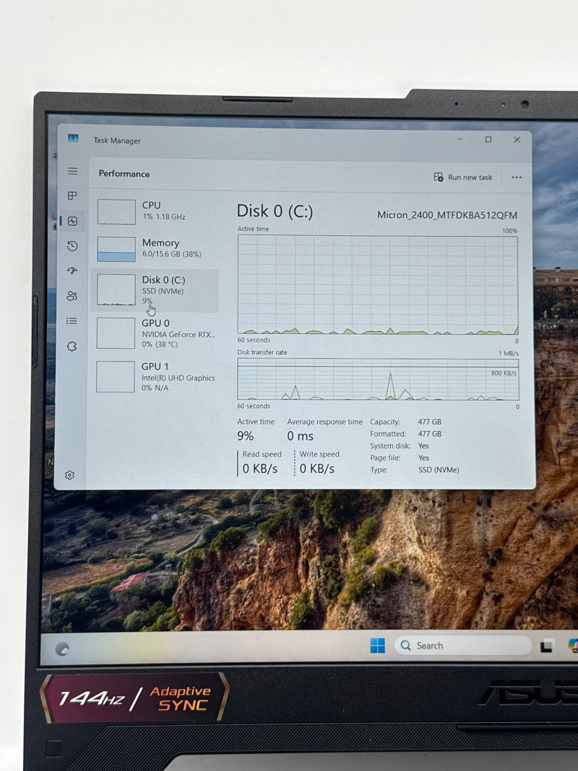This screenshot has width=578, height=771.
Task: Open Task View icon on the taskbar
Action: (x=546, y=646)
